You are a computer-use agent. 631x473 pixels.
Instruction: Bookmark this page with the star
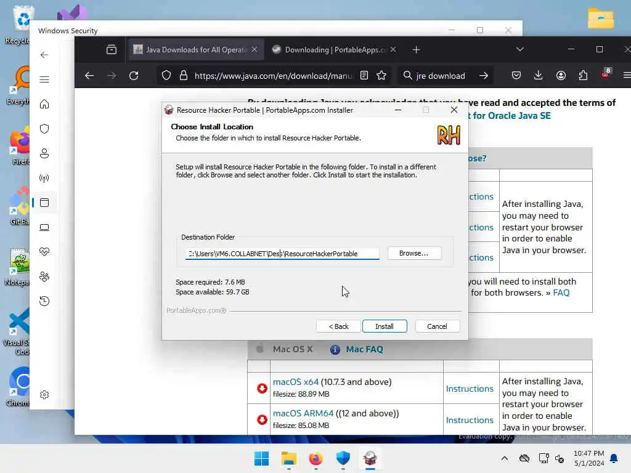381,75
